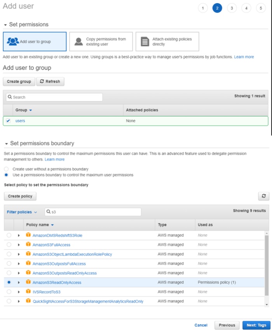Click the Next: Tags button

point(256,314)
